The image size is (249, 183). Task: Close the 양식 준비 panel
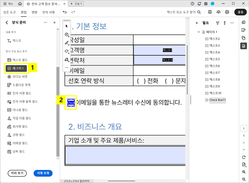click(x=54, y=23)
